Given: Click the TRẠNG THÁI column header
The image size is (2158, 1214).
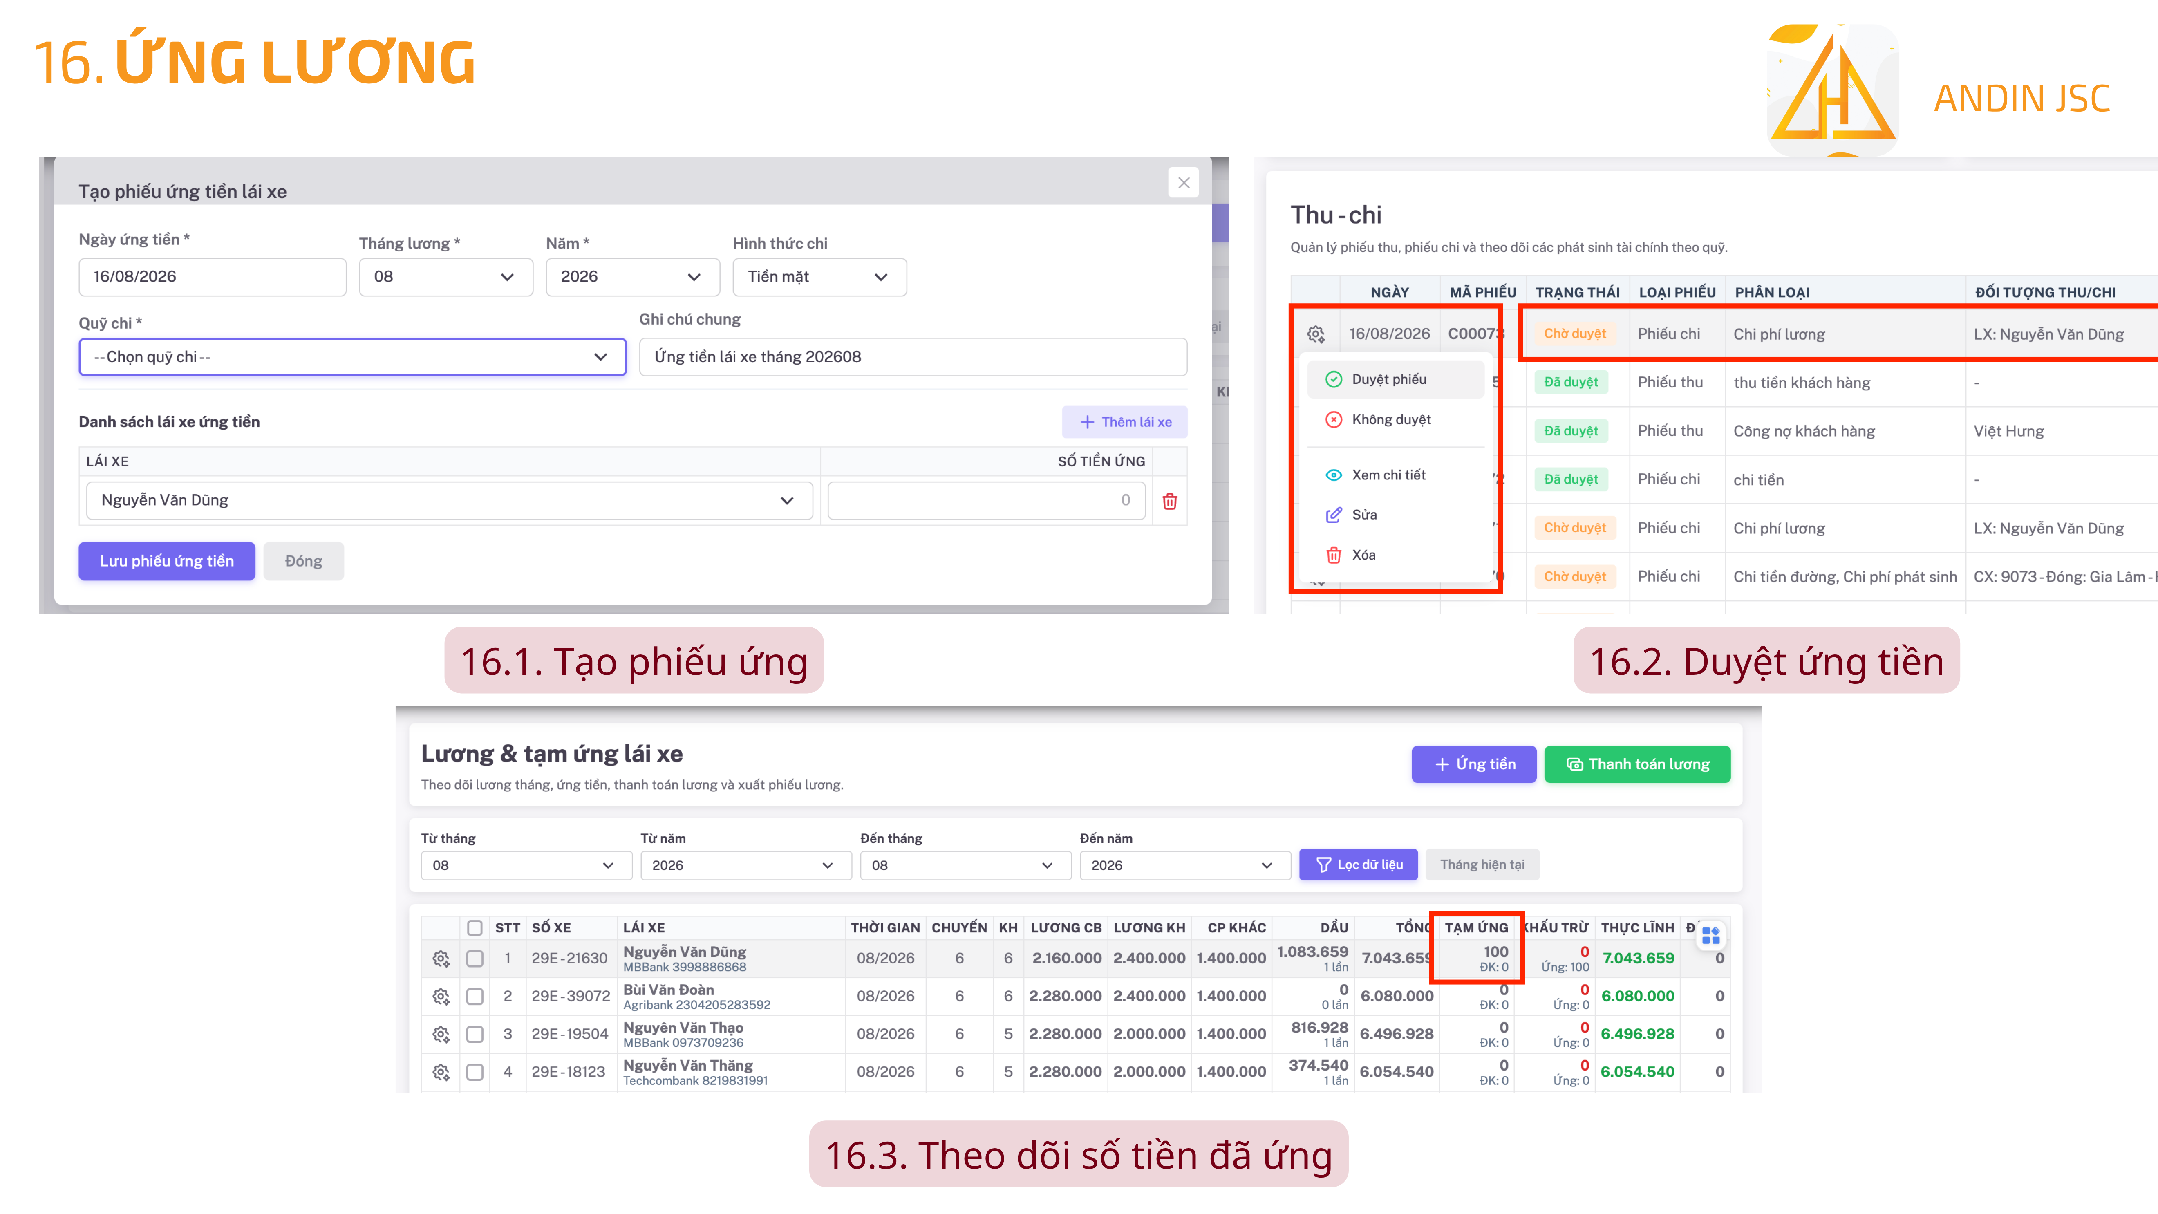Looking at the screenshot, I should point(1578,292).
